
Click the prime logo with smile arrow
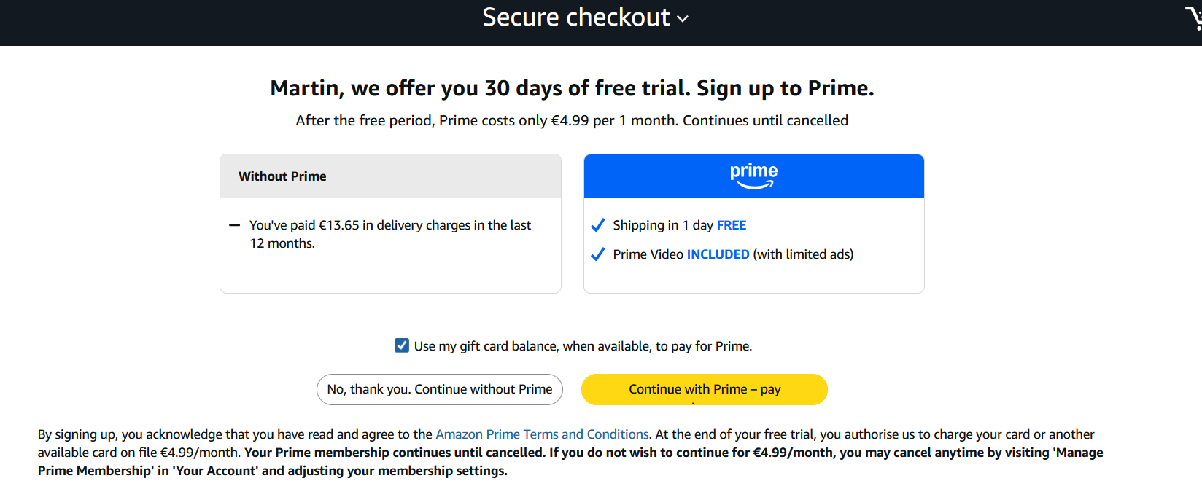tap(753, 176)
